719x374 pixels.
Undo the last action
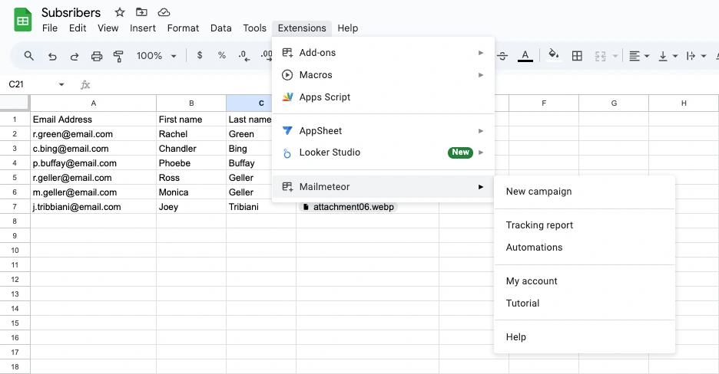(52, 56)
